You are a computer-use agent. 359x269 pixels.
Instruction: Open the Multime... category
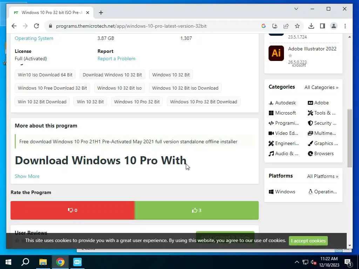[x=322, y=133]
